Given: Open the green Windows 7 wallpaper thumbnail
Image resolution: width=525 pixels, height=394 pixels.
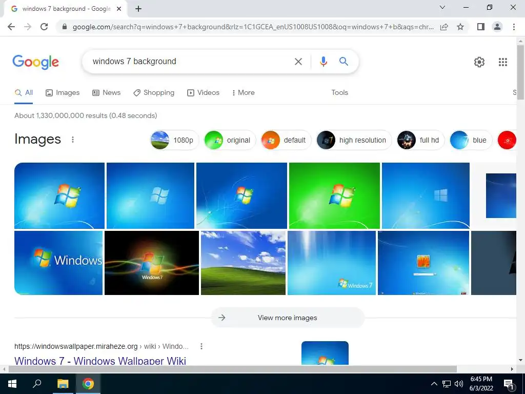Looking at the screenshot, I should tap(334, 195).
